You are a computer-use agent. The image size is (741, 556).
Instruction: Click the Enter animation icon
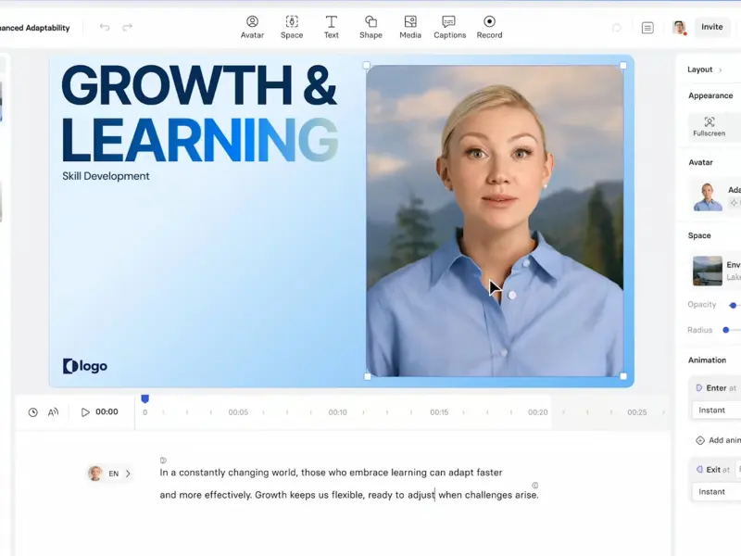(x=699, y=388)
